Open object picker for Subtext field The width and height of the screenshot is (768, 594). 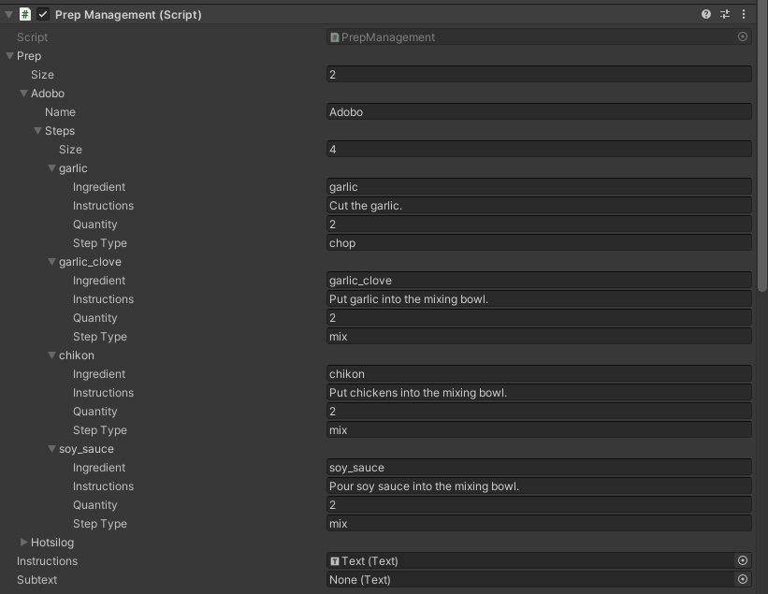click(743, 579)
